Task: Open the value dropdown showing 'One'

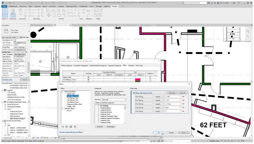Action: point(173,108)
